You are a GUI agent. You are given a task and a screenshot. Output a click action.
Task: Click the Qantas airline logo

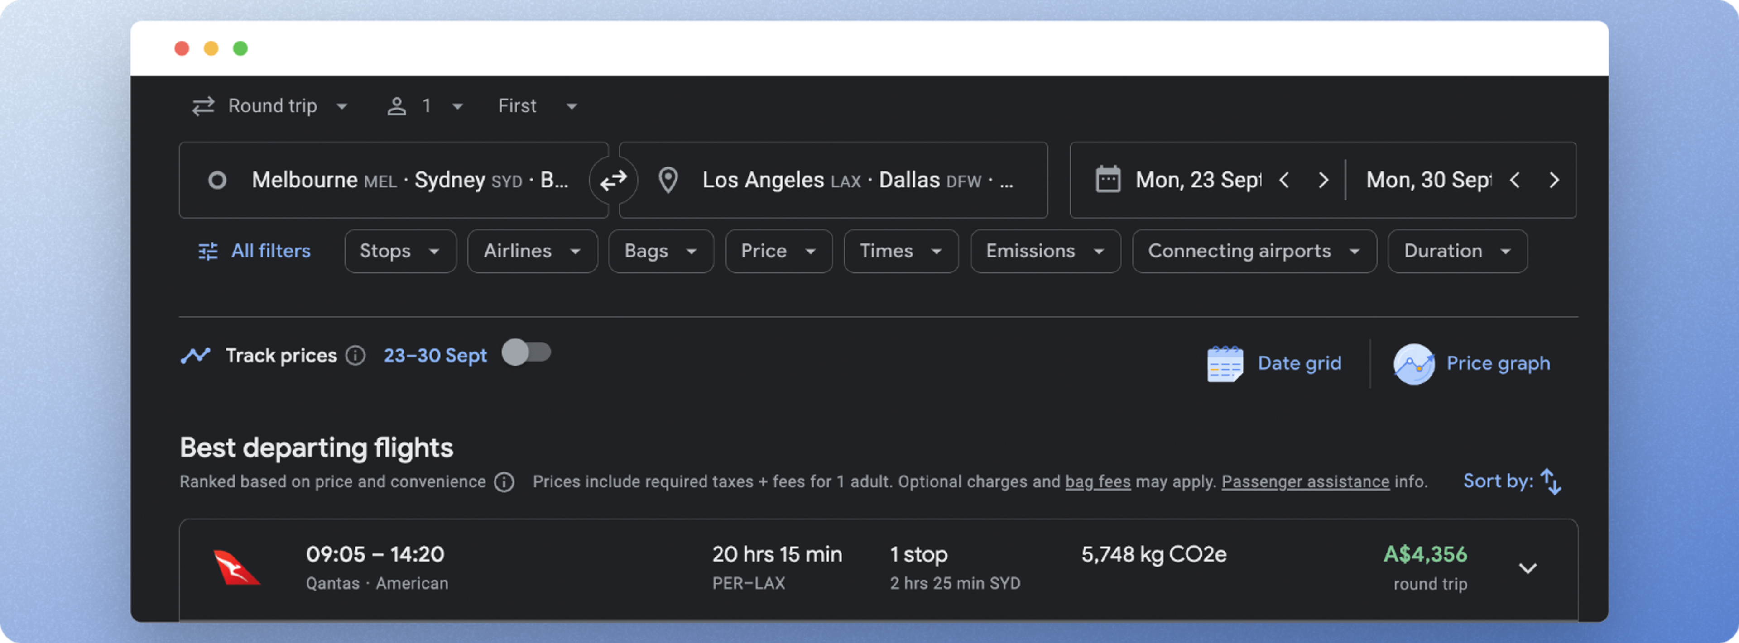pos(235,567)
